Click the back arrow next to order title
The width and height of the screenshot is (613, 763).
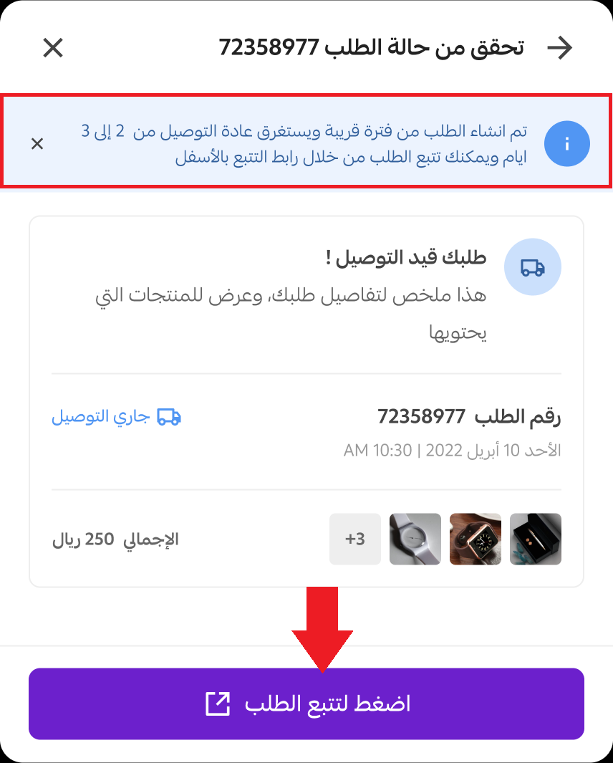click(x=559, y=48)
